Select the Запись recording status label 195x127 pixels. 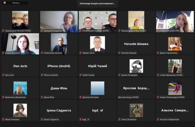(x=16, y=3)
